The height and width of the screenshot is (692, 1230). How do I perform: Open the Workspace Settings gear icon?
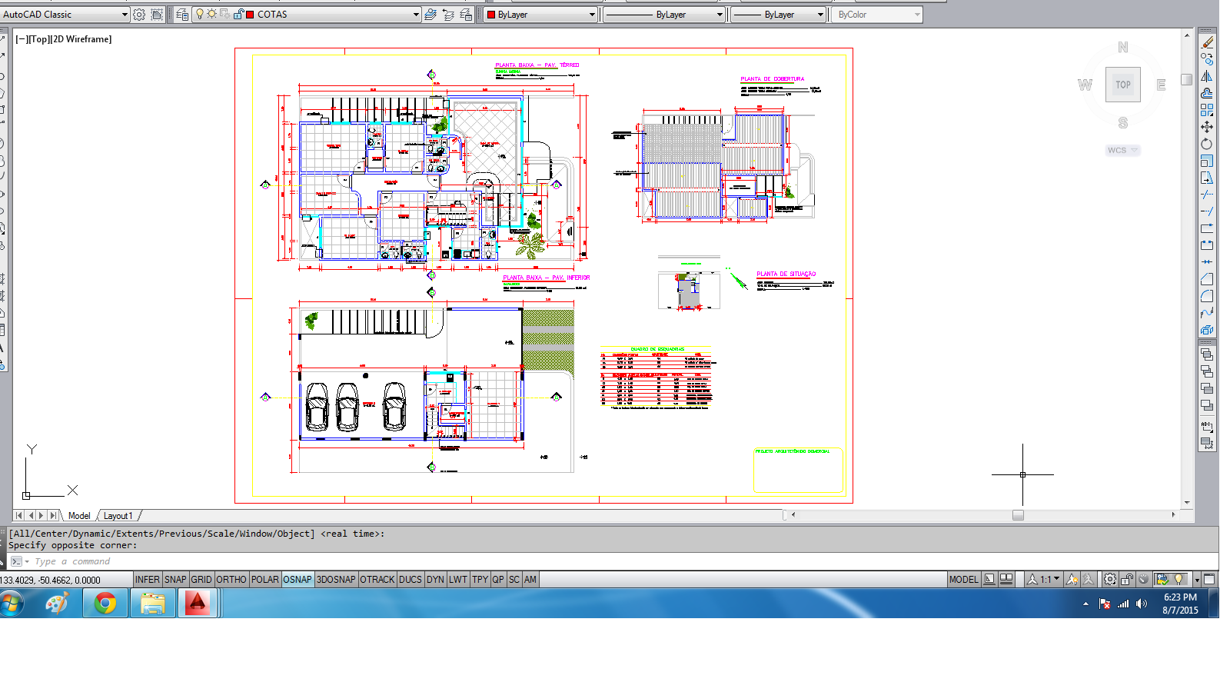(138, 14)
